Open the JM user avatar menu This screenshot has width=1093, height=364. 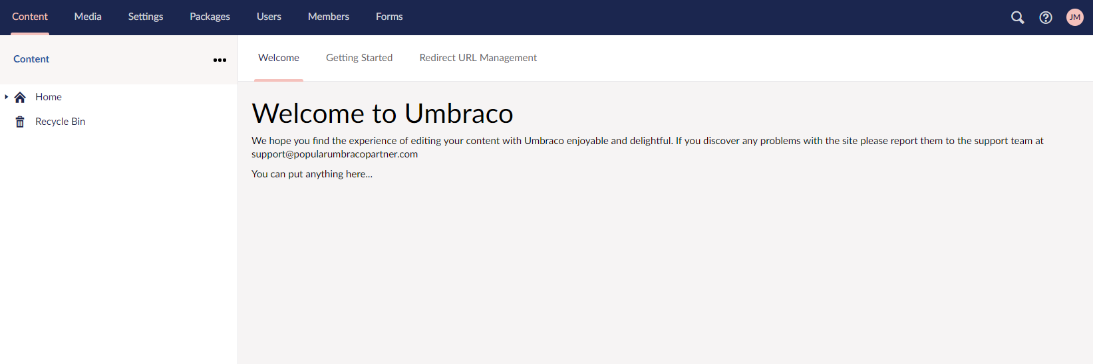click(1074, 17)
